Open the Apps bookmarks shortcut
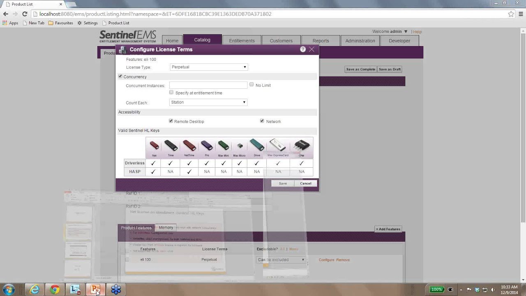The image size is (526, 296). [x=10, y=23]
